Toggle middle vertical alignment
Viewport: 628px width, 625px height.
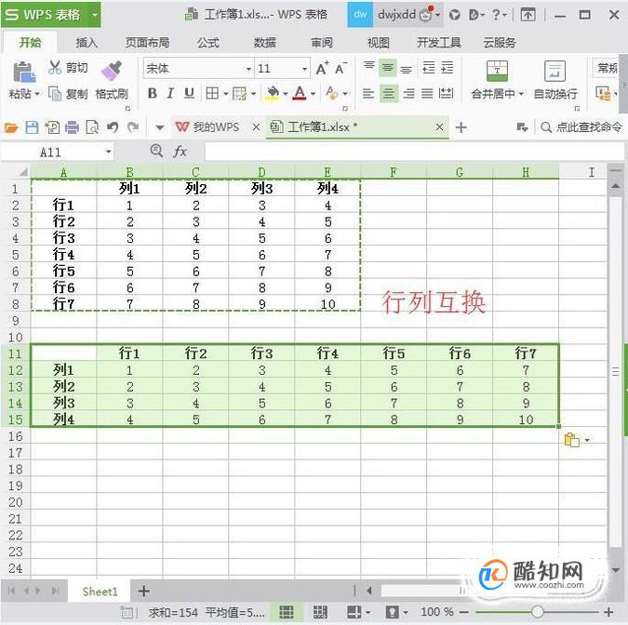[x=388, y=68]
